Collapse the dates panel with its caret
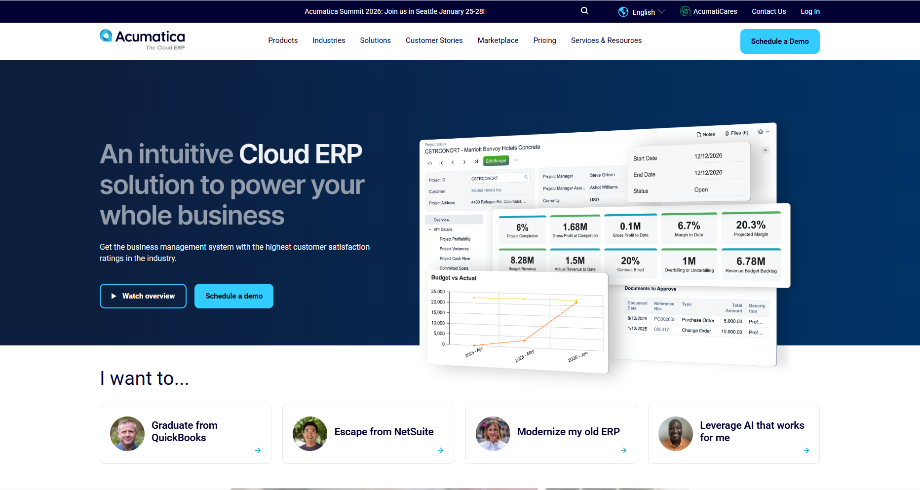This screenshot has width=920, height=490. point(766,151)
